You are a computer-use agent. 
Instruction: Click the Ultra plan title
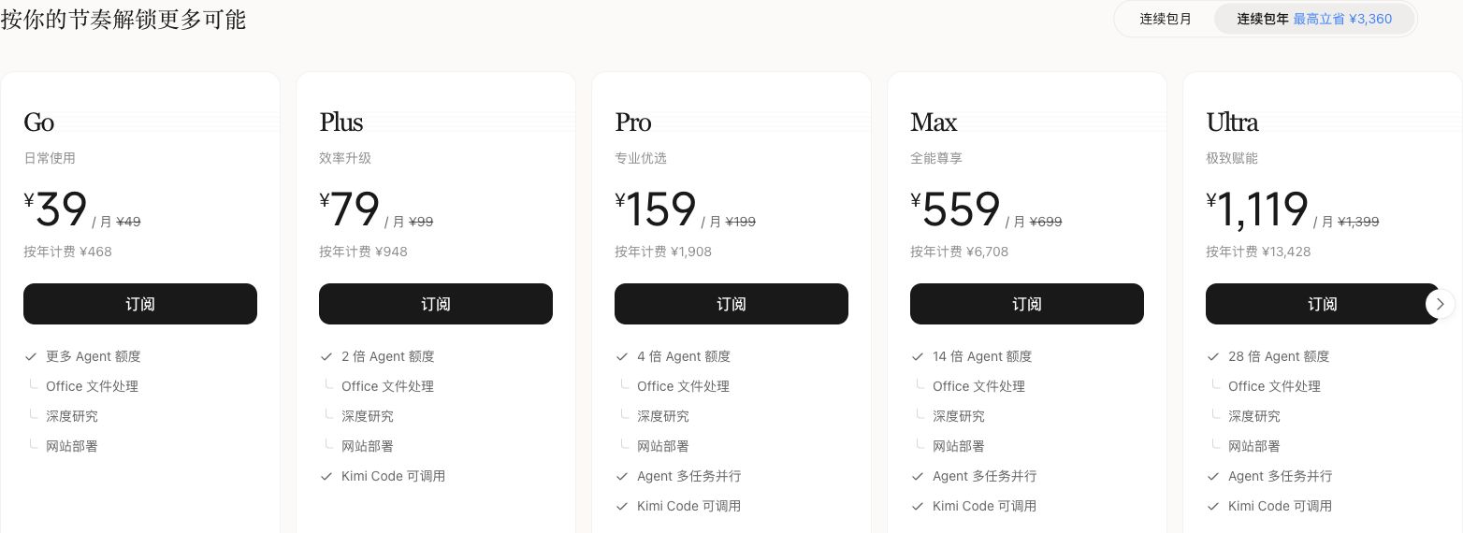coord(1232,122)
